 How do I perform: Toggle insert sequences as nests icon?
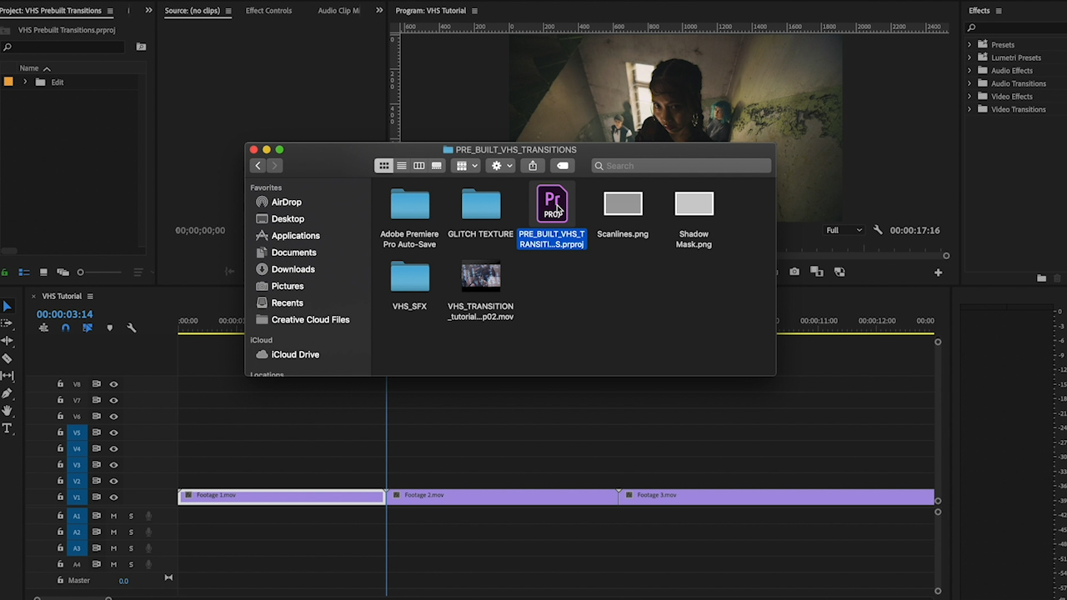[x=43, y=327]
